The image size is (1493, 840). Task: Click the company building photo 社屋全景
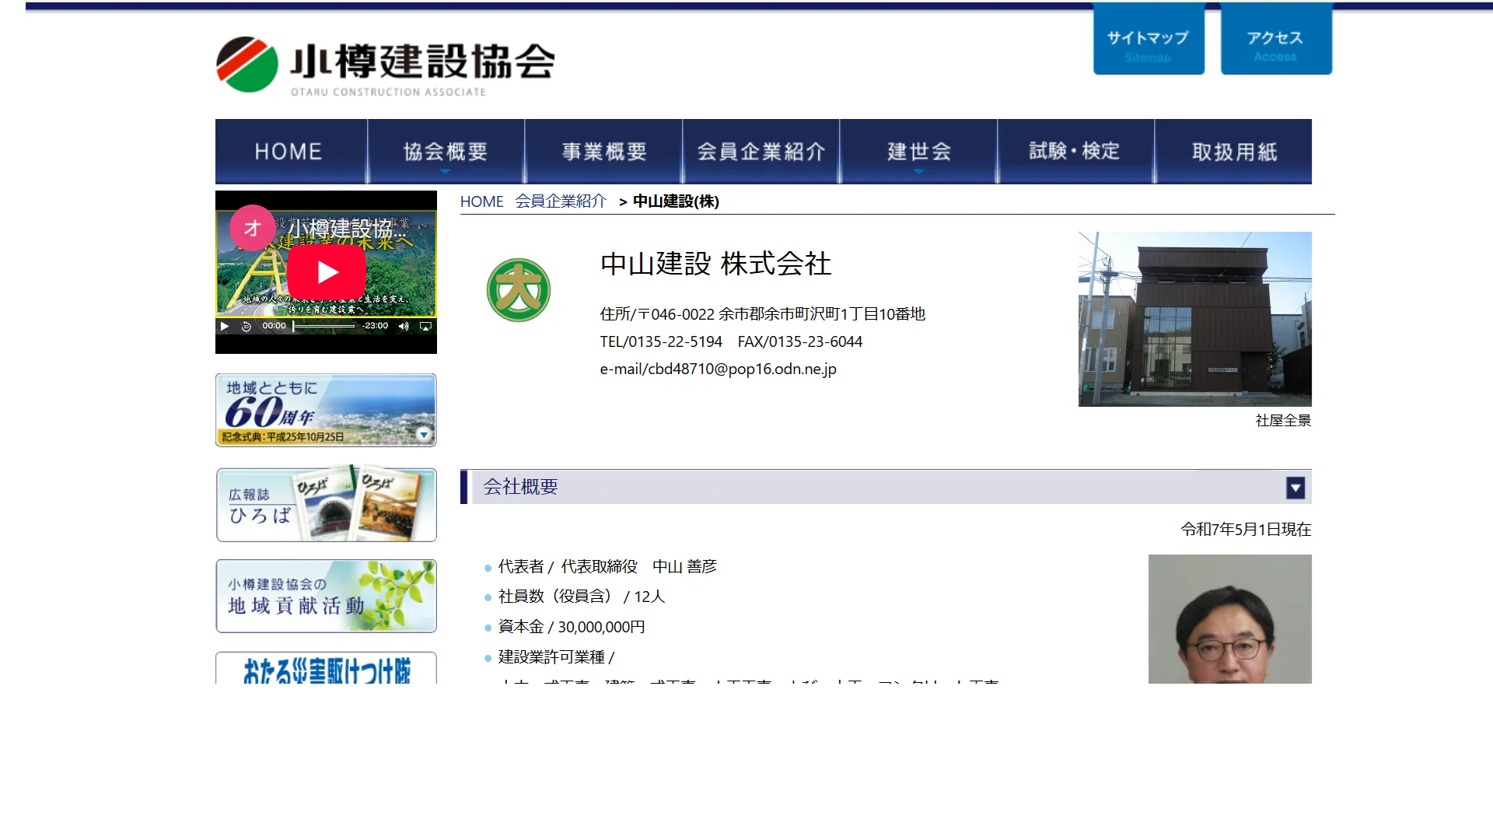coord(1194,319)
